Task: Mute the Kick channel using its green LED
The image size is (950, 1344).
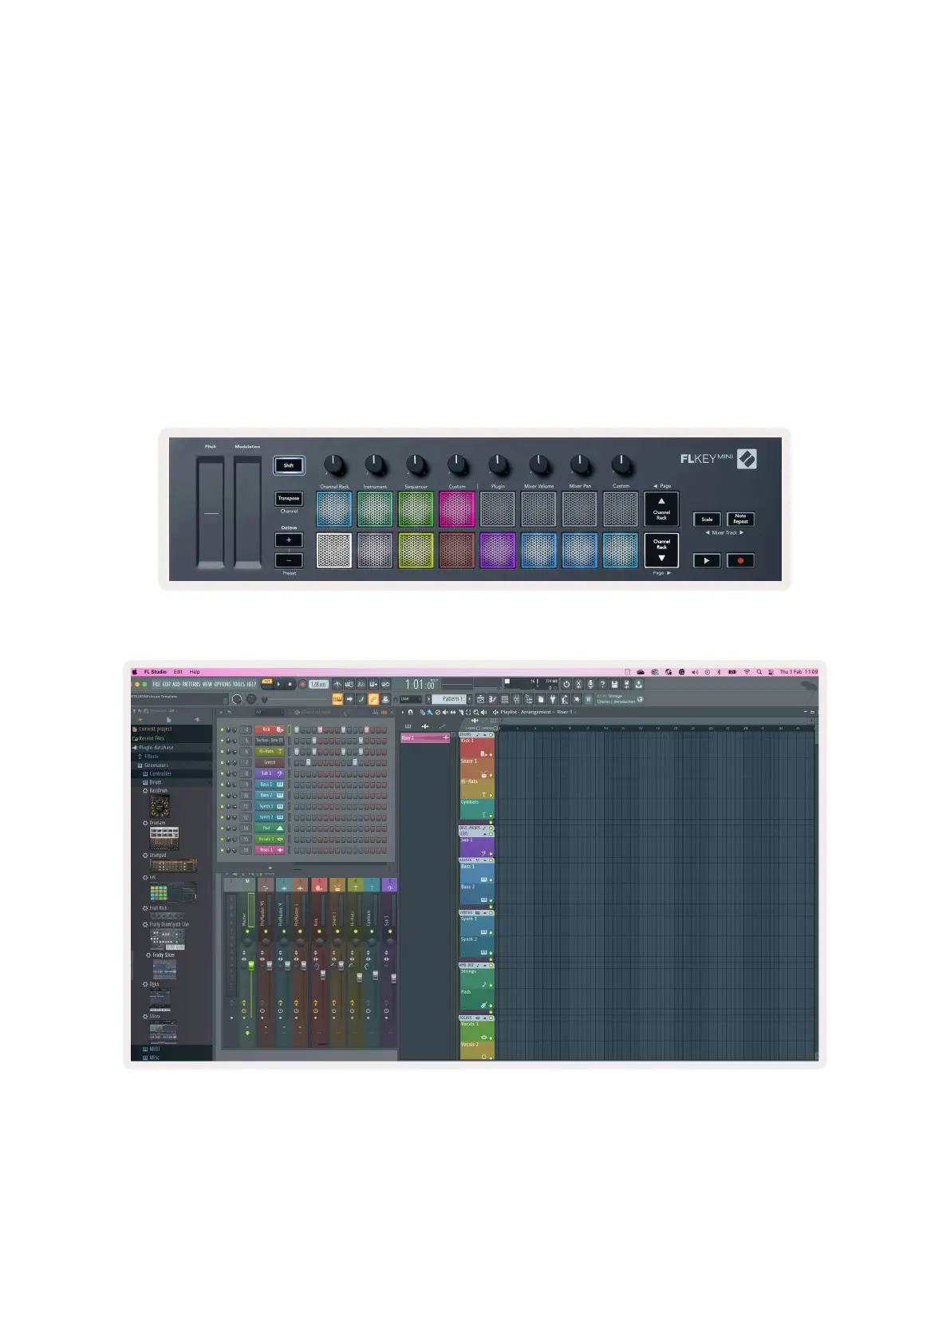Action: [x=222, y=729]
